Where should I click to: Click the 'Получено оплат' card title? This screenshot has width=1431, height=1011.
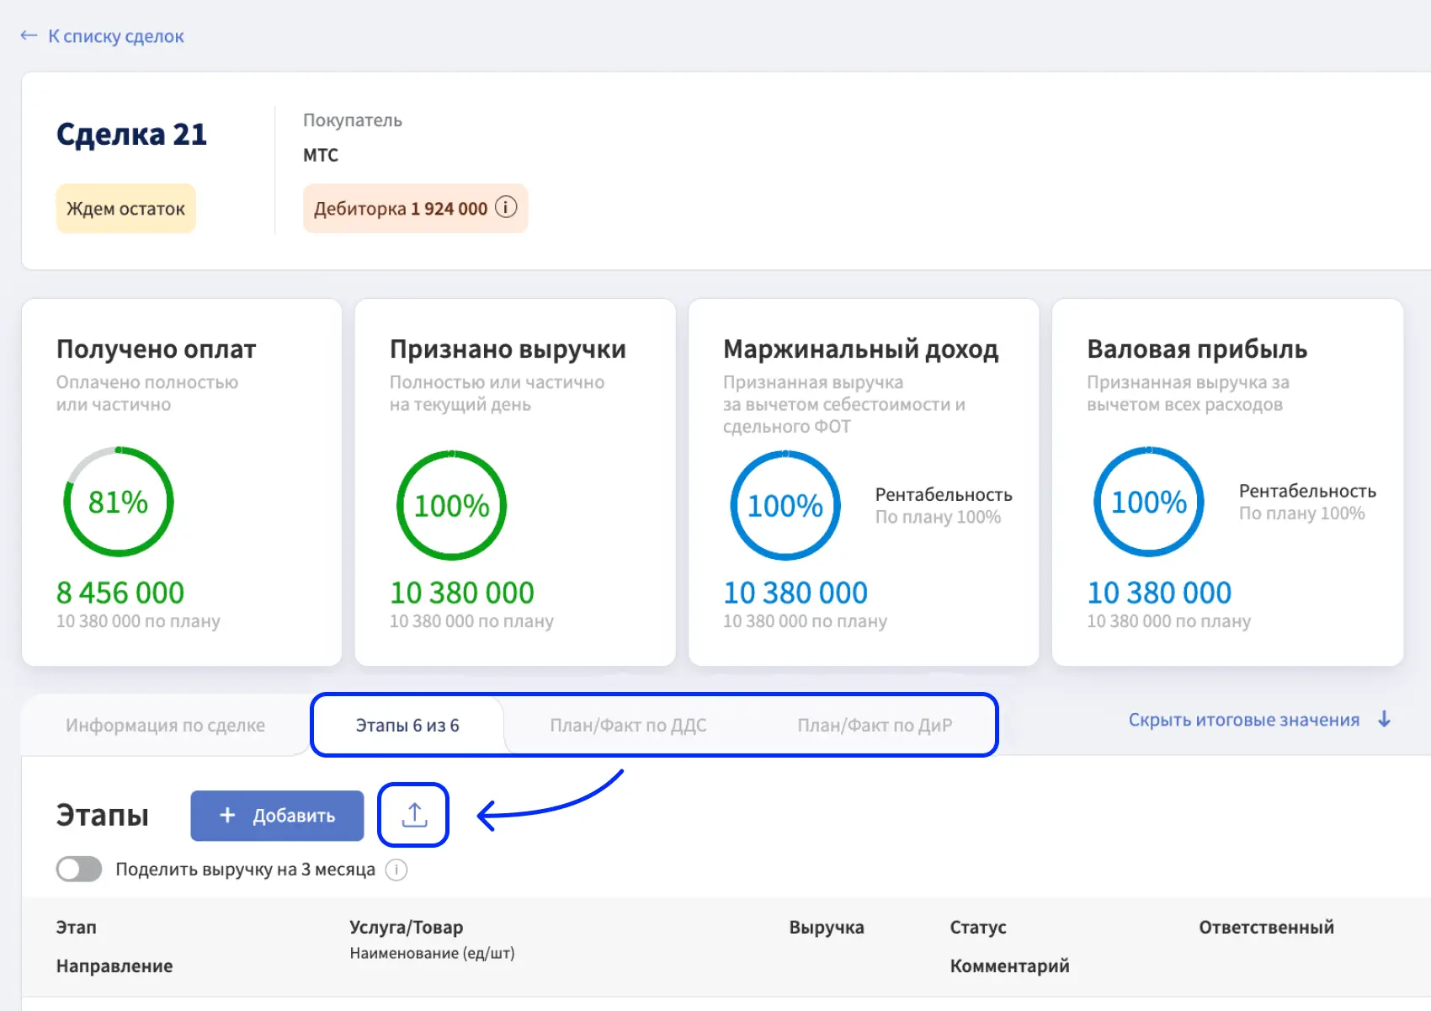point(156,349)
